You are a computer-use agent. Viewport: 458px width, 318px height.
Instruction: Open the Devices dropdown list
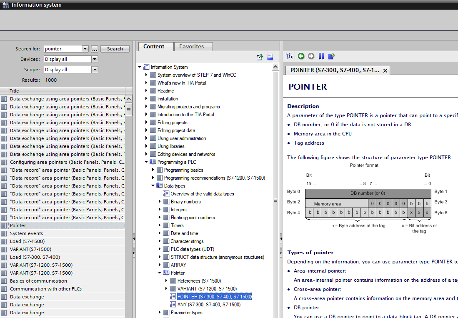(x=95, y=59)
